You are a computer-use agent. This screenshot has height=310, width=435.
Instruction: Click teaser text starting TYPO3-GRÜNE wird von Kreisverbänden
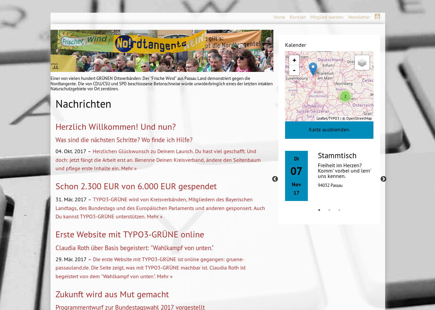click(x=160, y=208)
